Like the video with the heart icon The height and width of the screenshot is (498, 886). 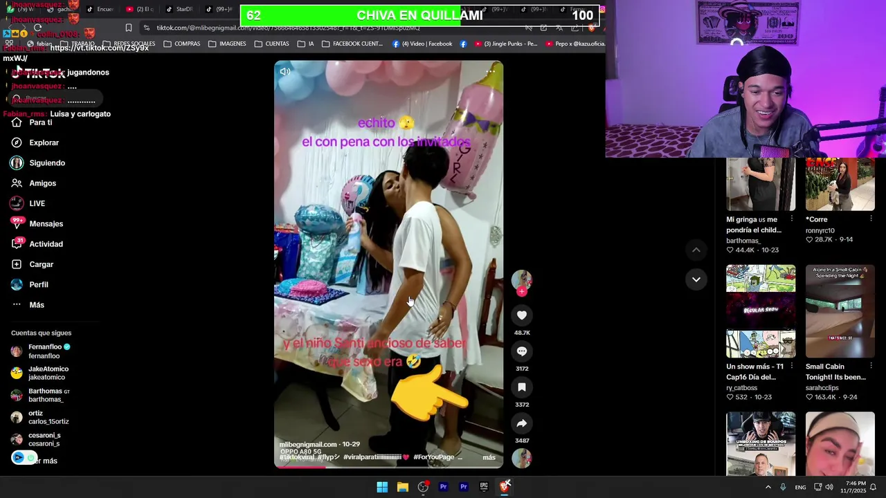point(522,315)
